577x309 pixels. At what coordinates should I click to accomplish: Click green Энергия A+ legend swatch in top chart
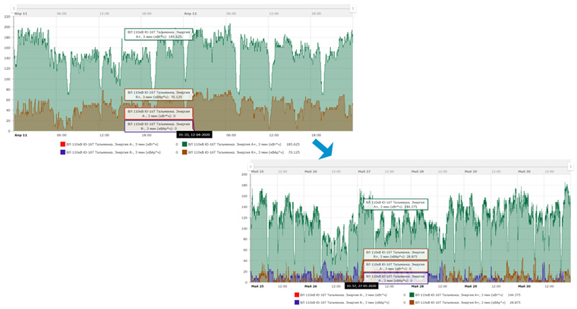click(184, 144)
